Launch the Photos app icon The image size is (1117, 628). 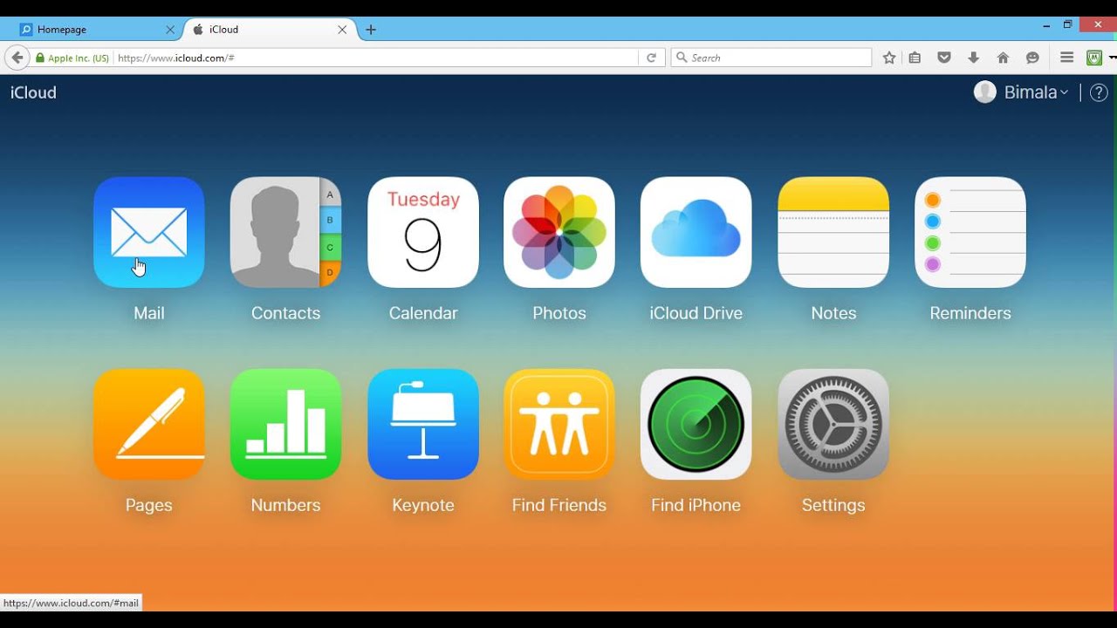559,232
